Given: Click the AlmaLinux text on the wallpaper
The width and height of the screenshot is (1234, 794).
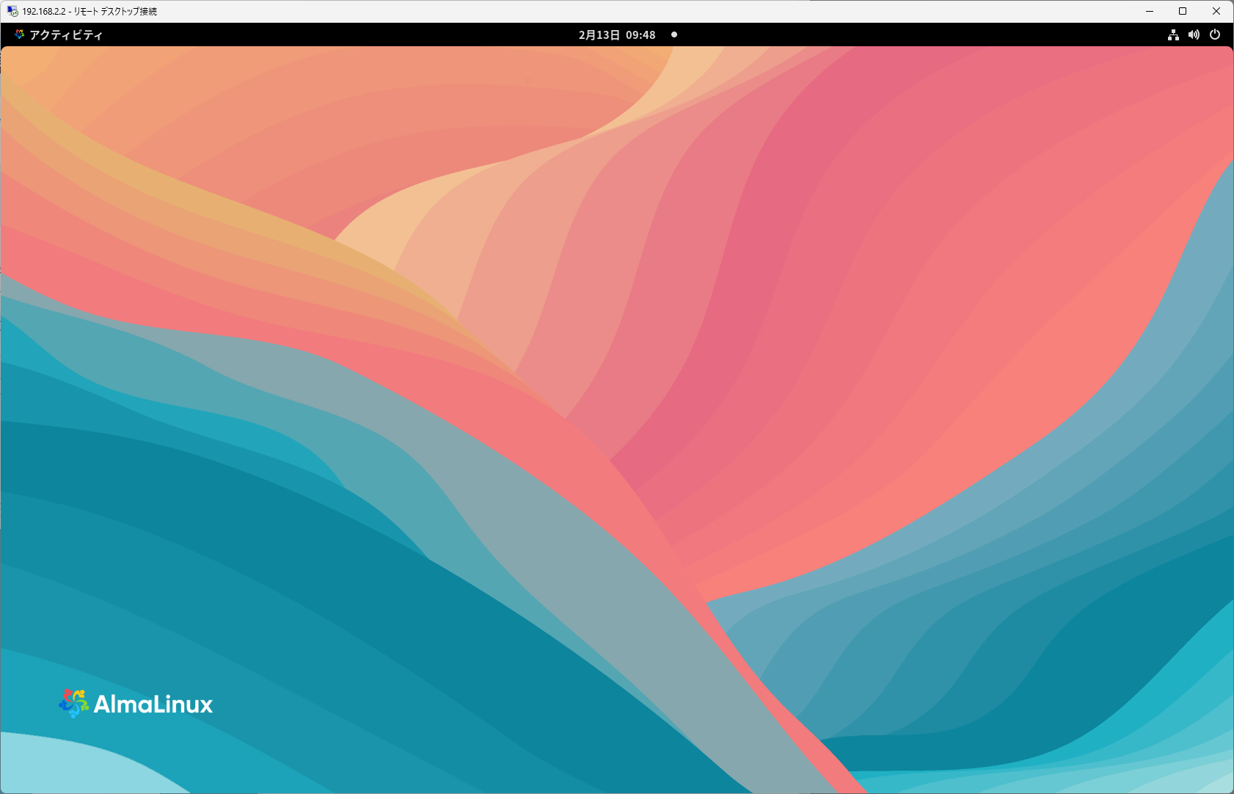Looking at the screenshot, I should pyautogui.click(x=153, y=704).
